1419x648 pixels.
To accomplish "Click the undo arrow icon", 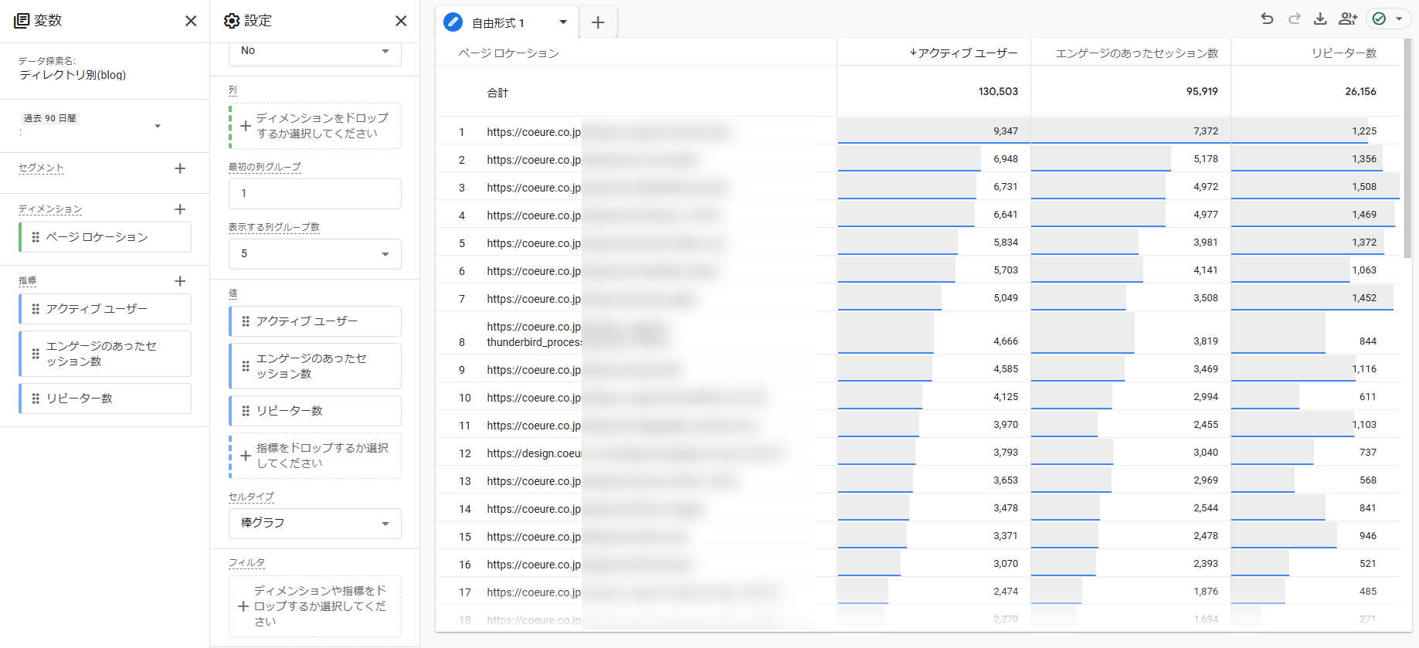I will [1267, 19].
